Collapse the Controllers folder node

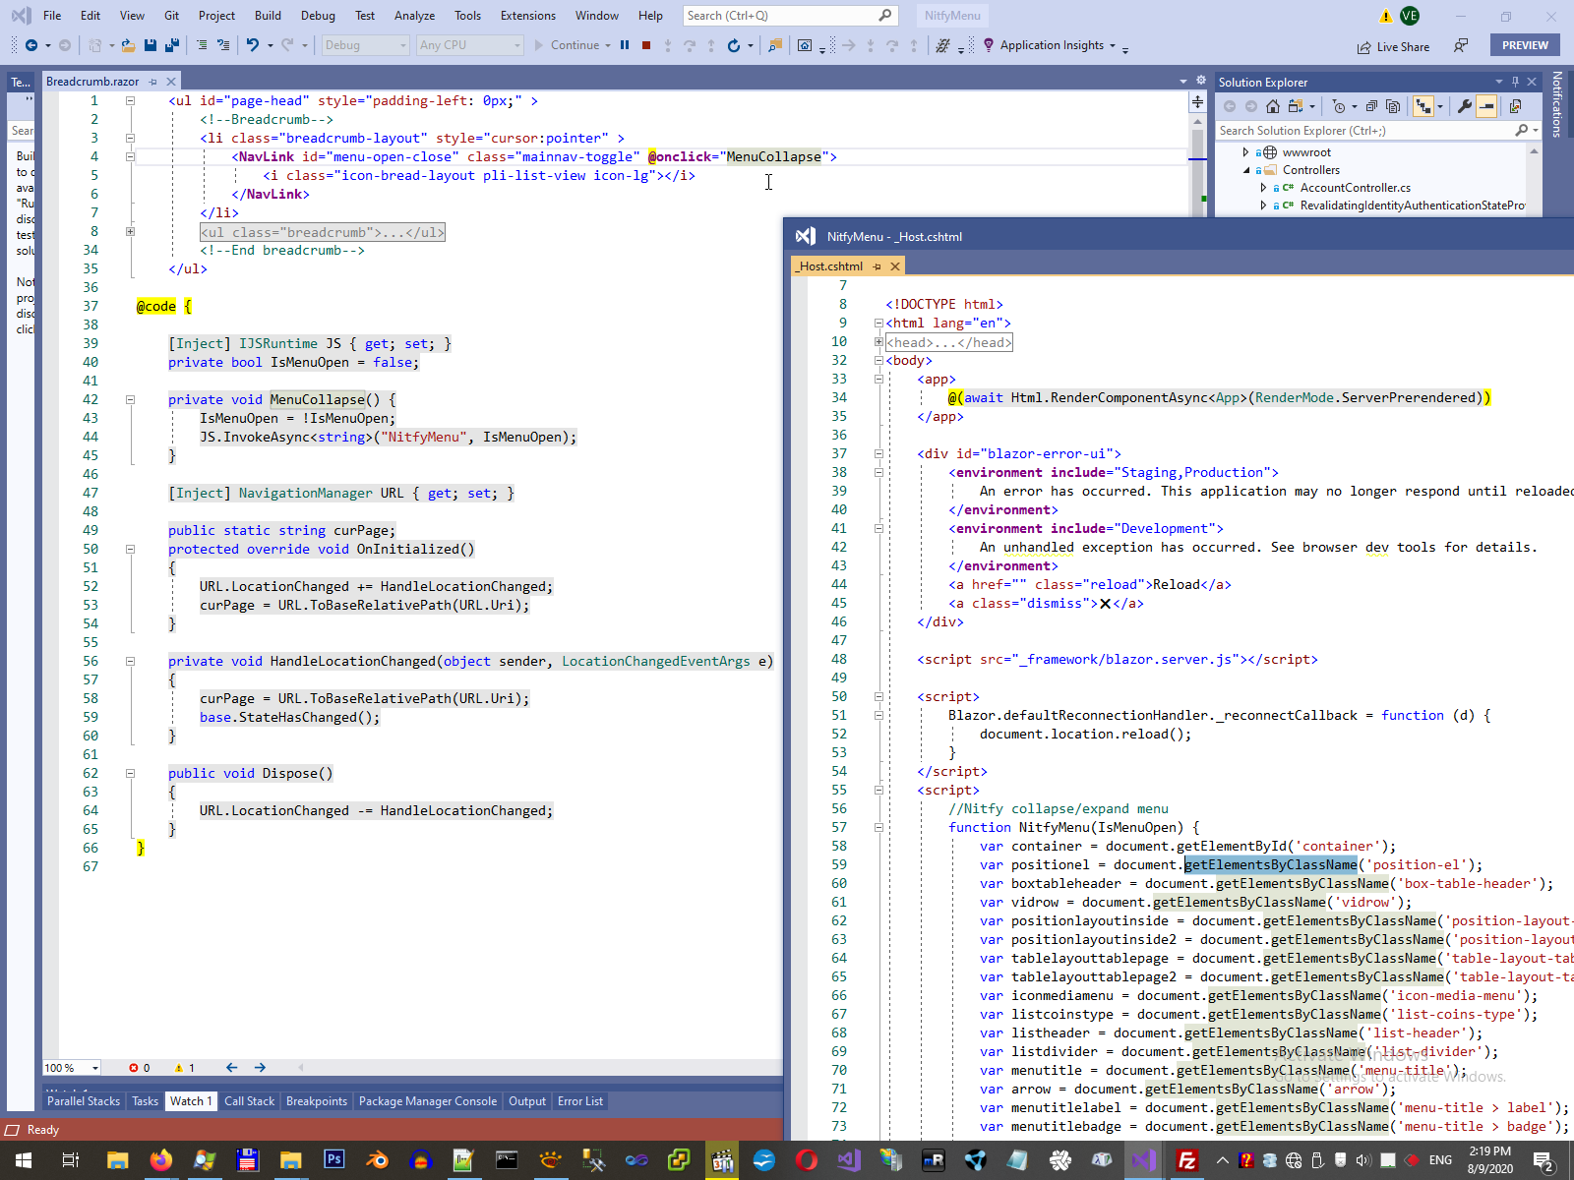(1245, 170)
